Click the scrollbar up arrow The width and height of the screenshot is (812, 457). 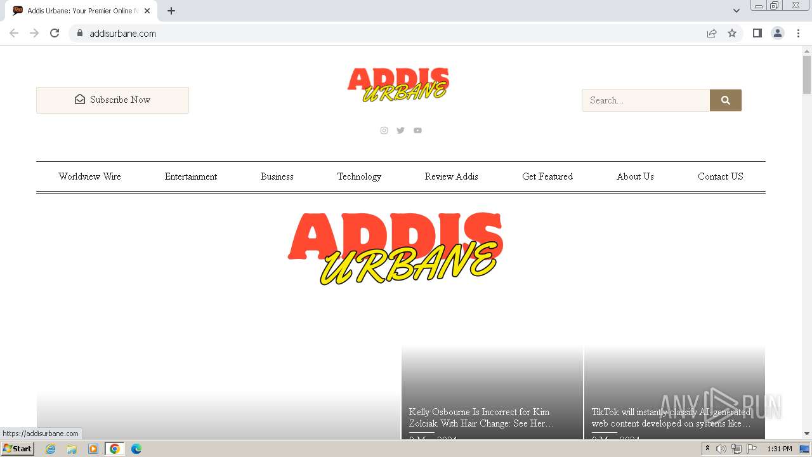(807, 51)
